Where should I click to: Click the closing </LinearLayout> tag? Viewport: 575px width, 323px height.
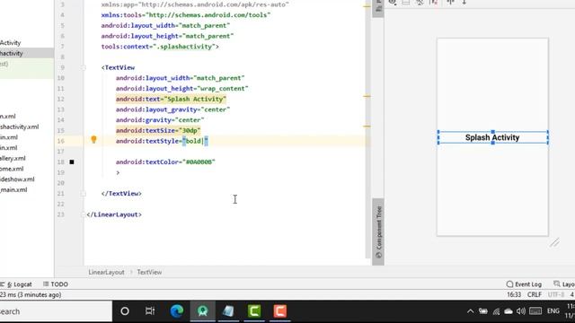click(x=114, y=214)
